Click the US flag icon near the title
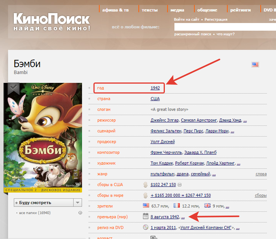Screen dimensions: 276x239 tap(255, 64)
